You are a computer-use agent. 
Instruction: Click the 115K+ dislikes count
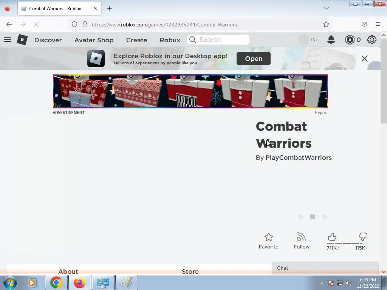pyautogui.click(x=362, y=248)
